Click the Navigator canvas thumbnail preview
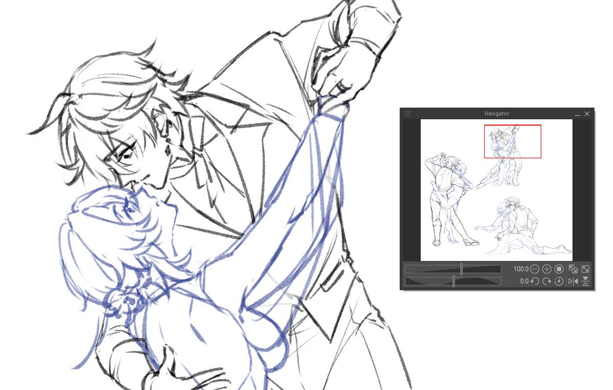 click(496, 190)
